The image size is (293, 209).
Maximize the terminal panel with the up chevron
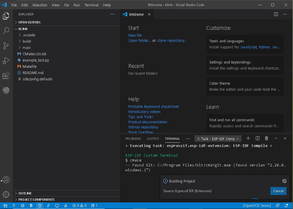pyautogui.click(x=276, y=138)
